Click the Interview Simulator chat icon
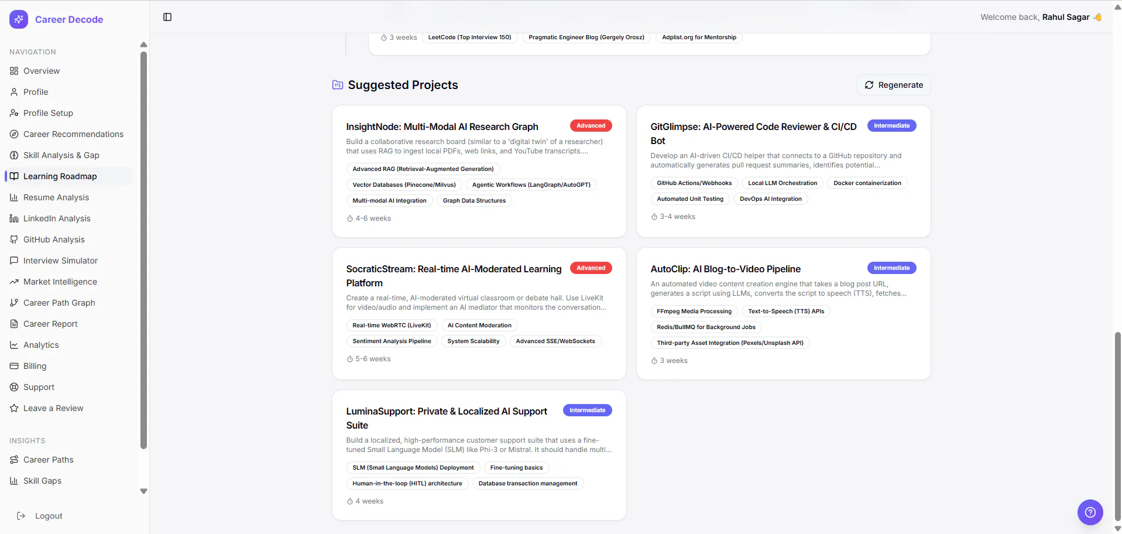The height and width of the screenshot is (534, 1122). (14, 261)
